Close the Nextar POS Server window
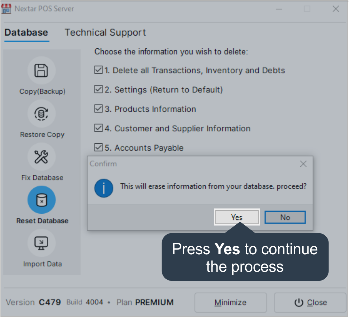349x317 pixels. tap(336, 9)
